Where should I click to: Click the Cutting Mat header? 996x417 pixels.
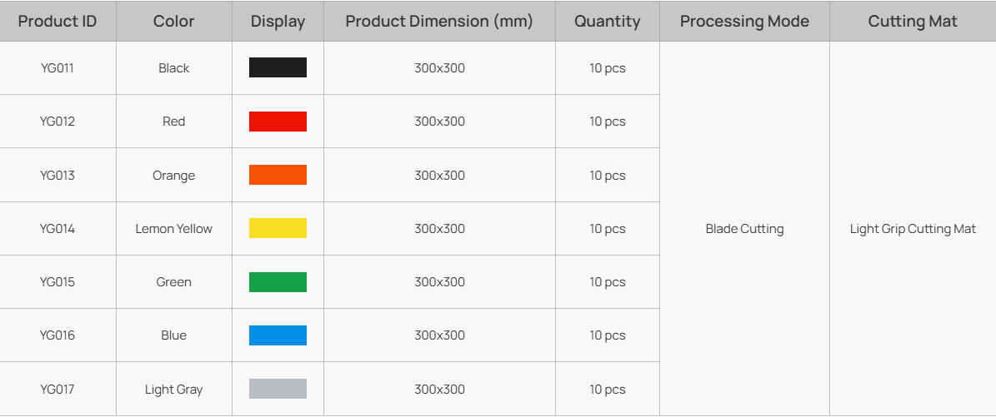tap(913, 22)
